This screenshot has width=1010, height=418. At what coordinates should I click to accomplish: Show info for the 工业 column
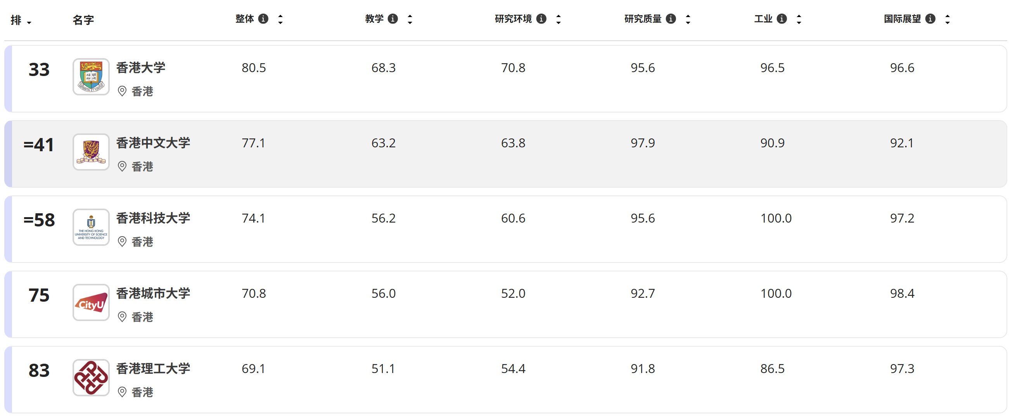[782, 19]
